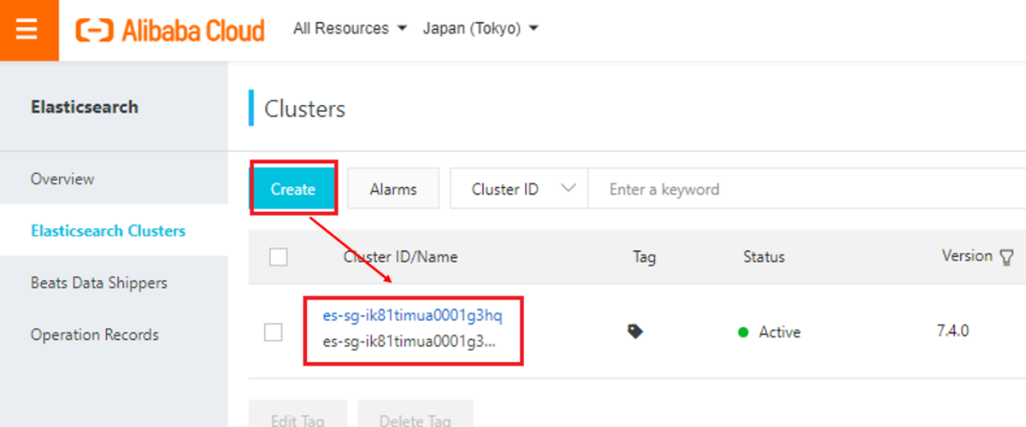Open the Version filter funnel icon
Viewport: 1026px width, 427px height.
[x=1006, y=257]
